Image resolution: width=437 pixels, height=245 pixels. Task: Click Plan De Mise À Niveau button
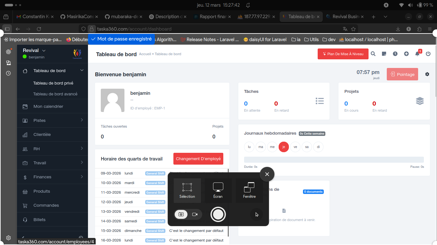[x=343, y=54]
